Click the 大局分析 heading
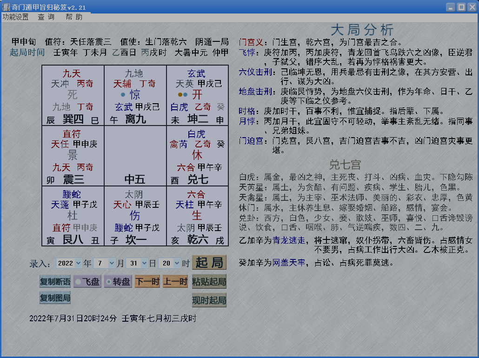The height and width of the screenshot is (358, 479). [x=362, y=30]
